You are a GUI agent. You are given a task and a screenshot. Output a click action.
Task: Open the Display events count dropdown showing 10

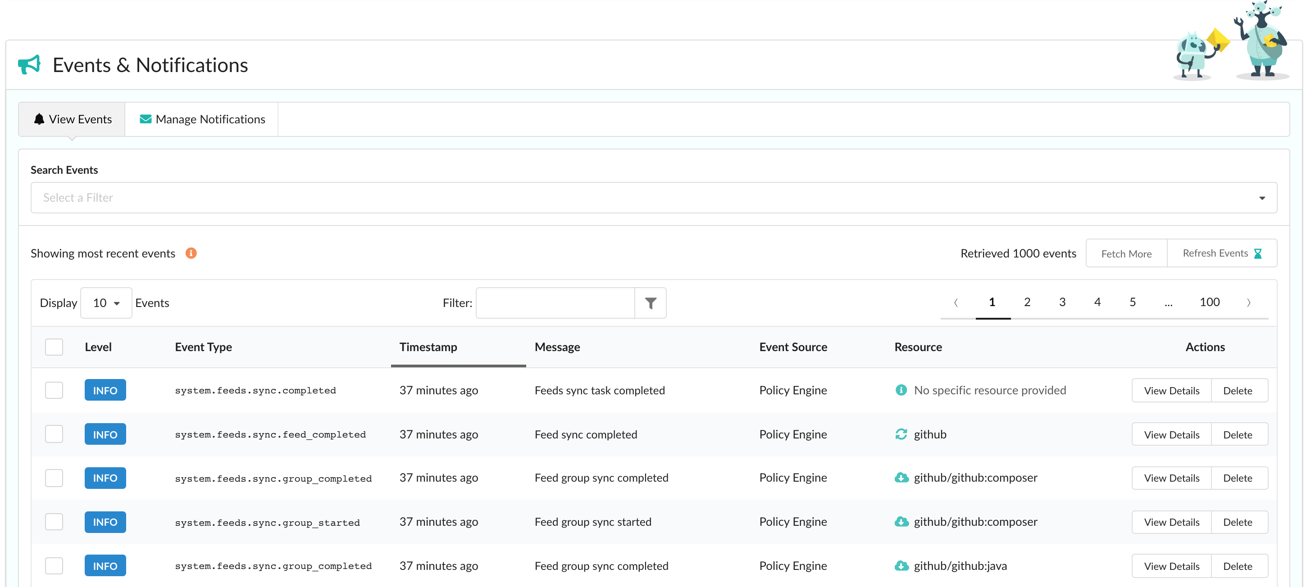tap(105, 303)
